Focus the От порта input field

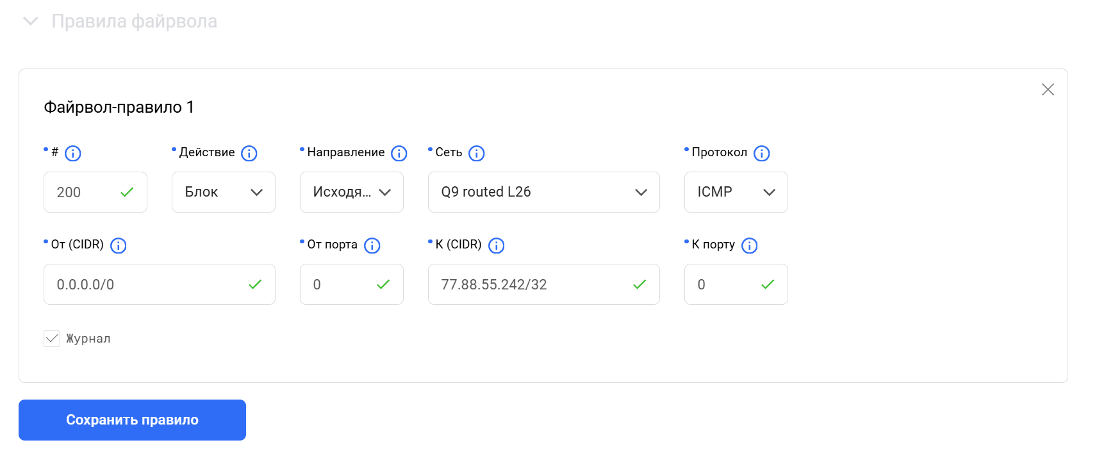[x=352, y=284]
